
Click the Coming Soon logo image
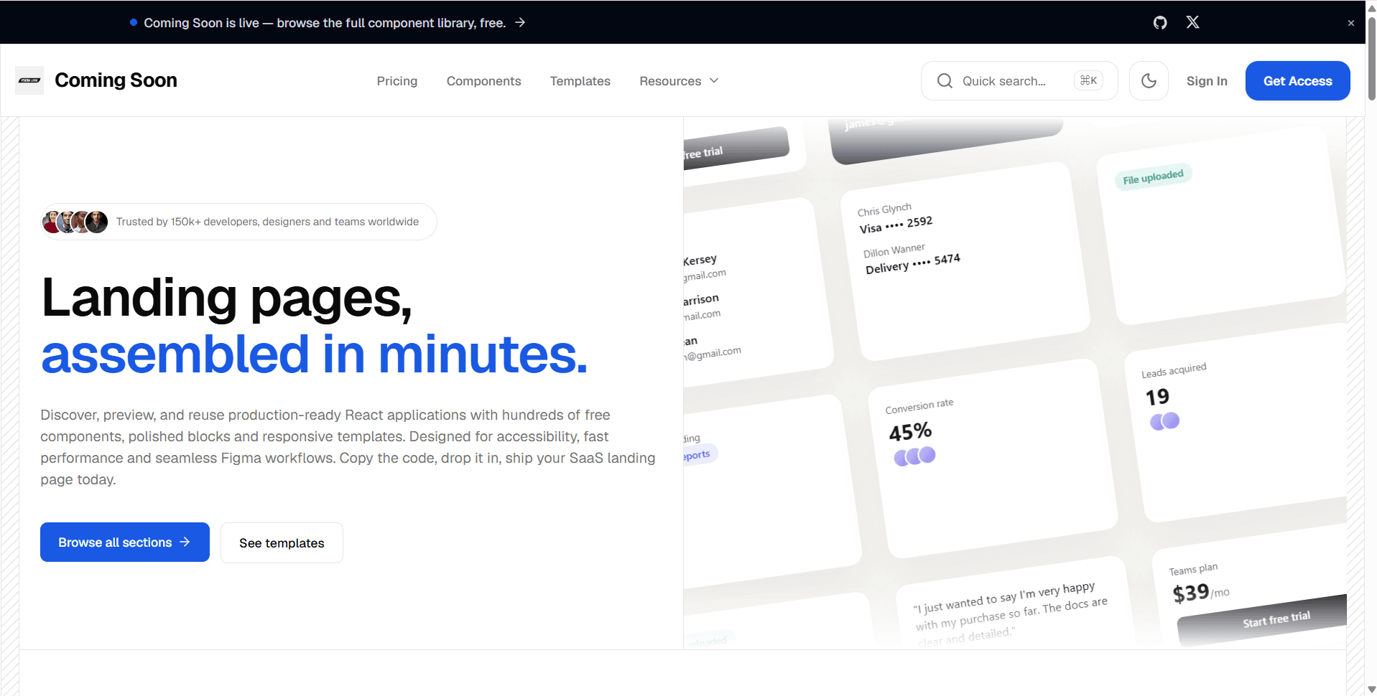pyautogui.click(x=29, y=80)
